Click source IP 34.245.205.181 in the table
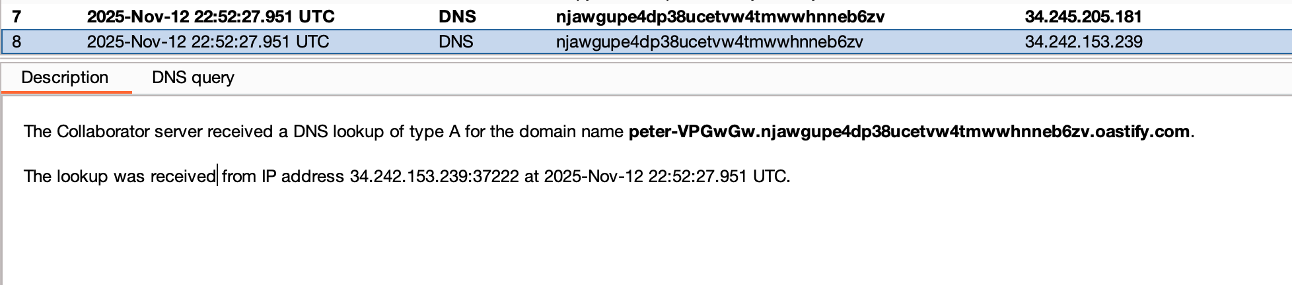Screen dimensions: 1292x285 (x=1083, y=16)
